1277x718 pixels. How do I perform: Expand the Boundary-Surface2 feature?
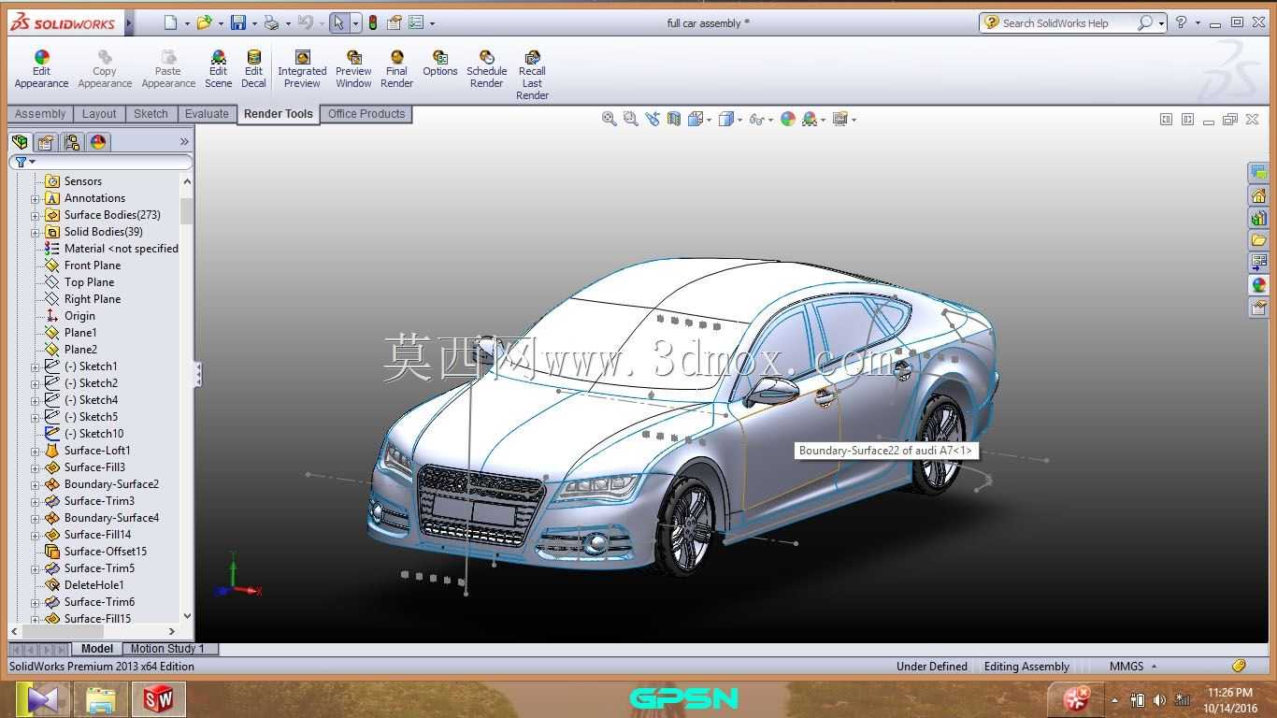pyautogui.click(x=36, y=484)
